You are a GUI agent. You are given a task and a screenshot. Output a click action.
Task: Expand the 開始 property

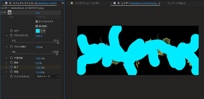(x=6, y=63)
